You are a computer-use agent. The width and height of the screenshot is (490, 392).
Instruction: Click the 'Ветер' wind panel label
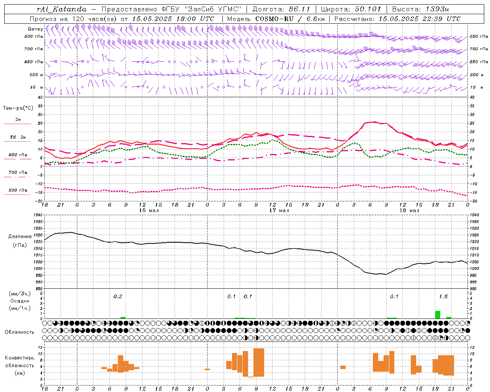pos(35,29)
